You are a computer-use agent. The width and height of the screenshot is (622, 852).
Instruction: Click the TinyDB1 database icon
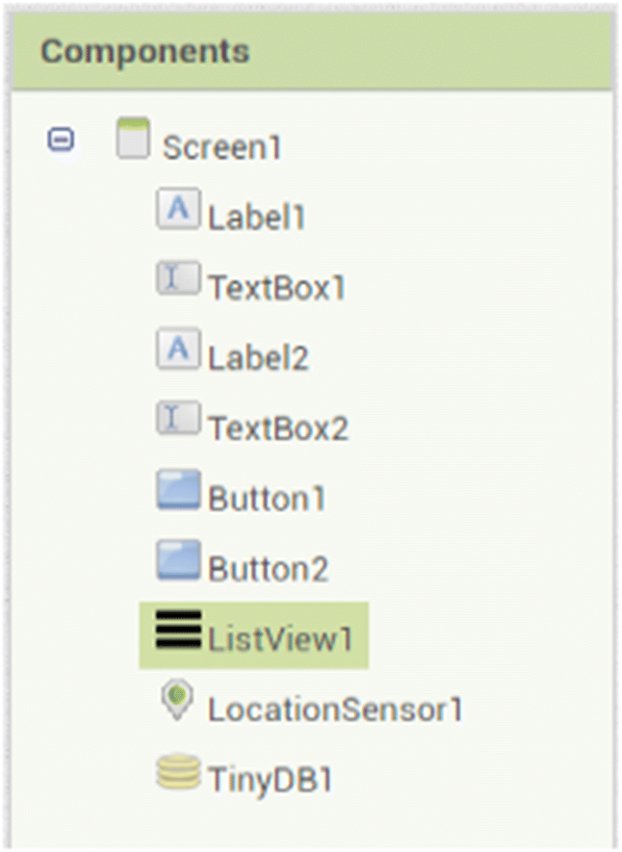(176, 772)
